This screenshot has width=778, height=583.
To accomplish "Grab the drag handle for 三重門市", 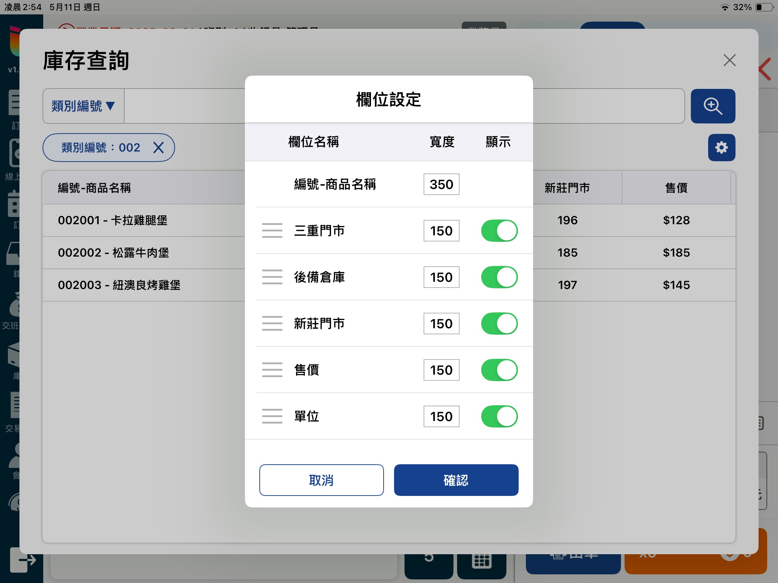I will [x=272, y=231].
